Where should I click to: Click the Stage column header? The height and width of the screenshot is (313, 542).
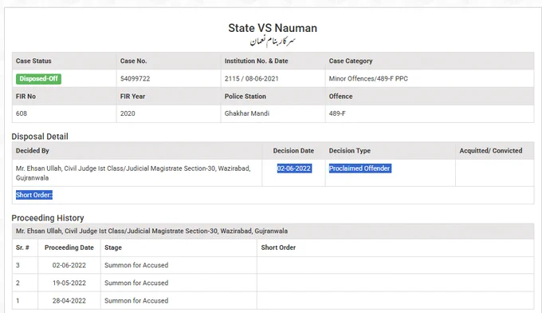(x=113, y=248)
